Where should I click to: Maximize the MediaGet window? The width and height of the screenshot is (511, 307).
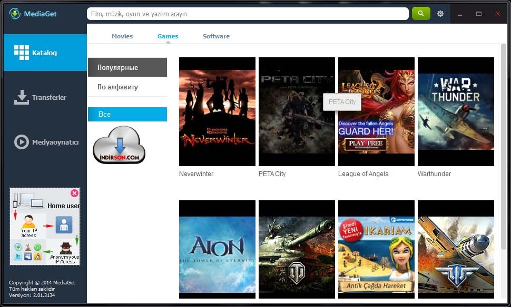pyautogui.click(x=479, y=14)
